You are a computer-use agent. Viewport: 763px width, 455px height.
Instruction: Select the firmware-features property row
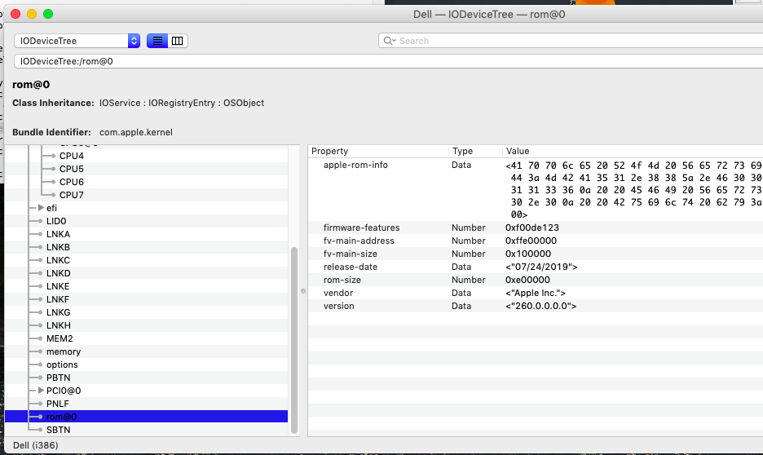point(536,227)
